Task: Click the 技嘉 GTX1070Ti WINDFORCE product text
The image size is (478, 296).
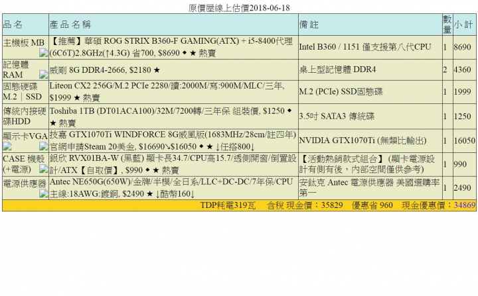Action: 173,140
